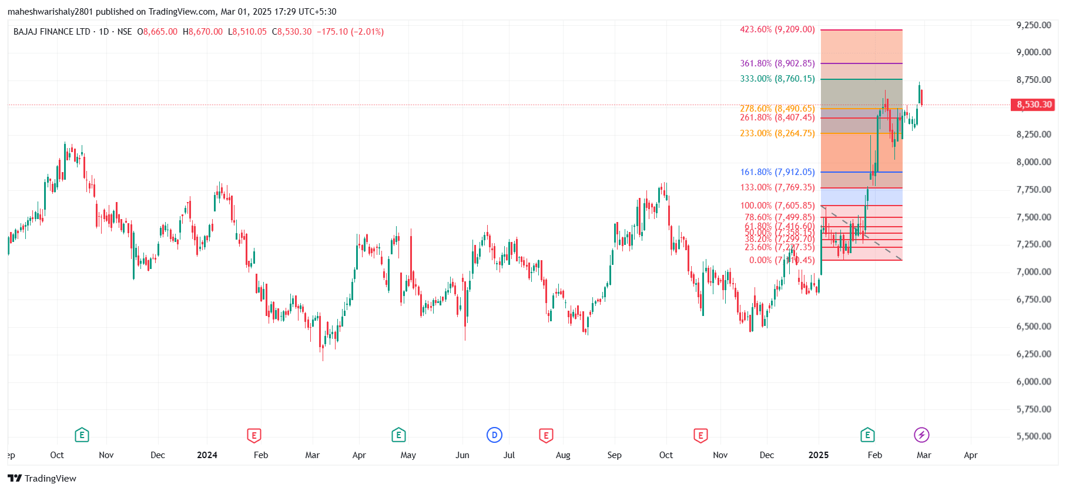1066x491 pixels.
Task: Click the 8,250.00 price axis label
Action: click(1034, 134)
